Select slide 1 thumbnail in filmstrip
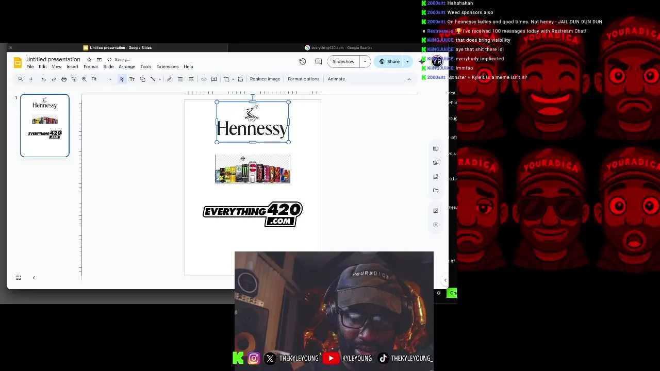This screenshot has height=371, width=660. tap(44, 125)
